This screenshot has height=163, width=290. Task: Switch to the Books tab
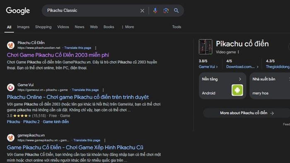pyautogui.click(x=109, y=27)
